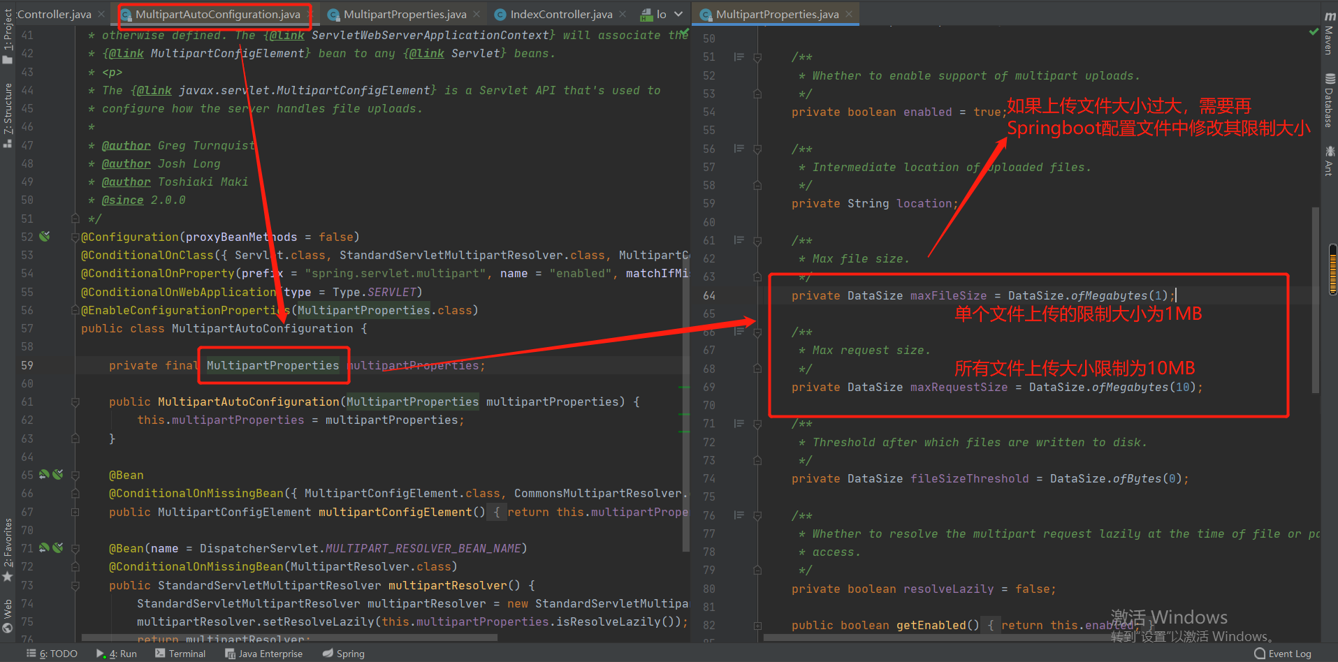
Task: Open the TODO tool window
Action: (x=52, y=654)
